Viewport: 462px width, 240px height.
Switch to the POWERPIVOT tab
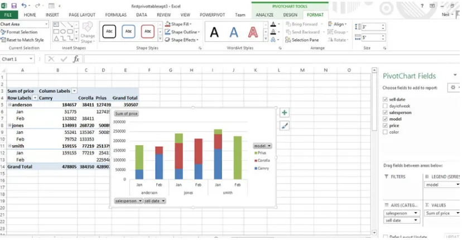[212, 15]
